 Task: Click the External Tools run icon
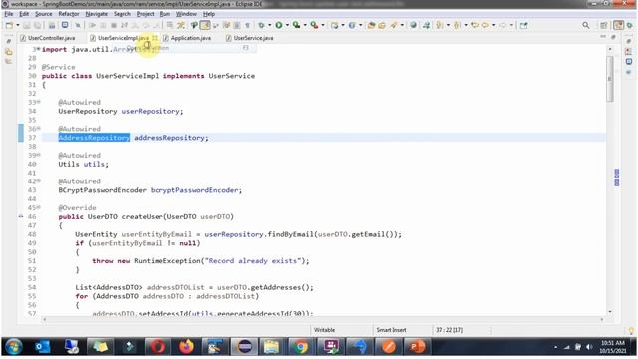[314, 25]
